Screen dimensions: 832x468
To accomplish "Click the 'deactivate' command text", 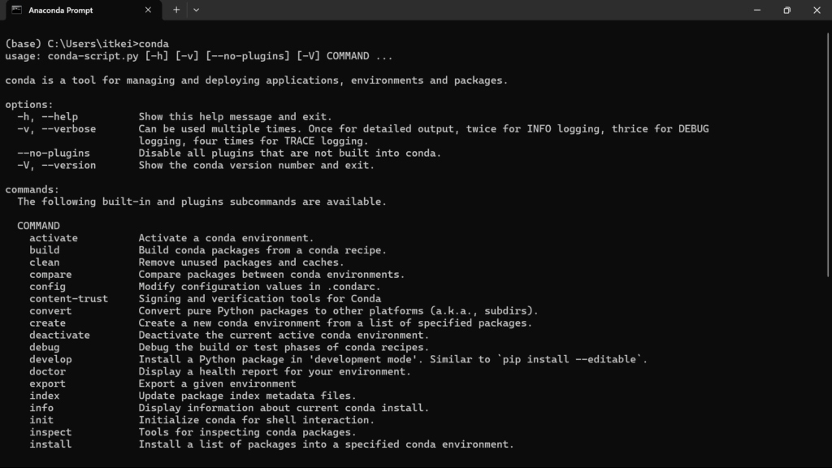I will click(59, 336).
